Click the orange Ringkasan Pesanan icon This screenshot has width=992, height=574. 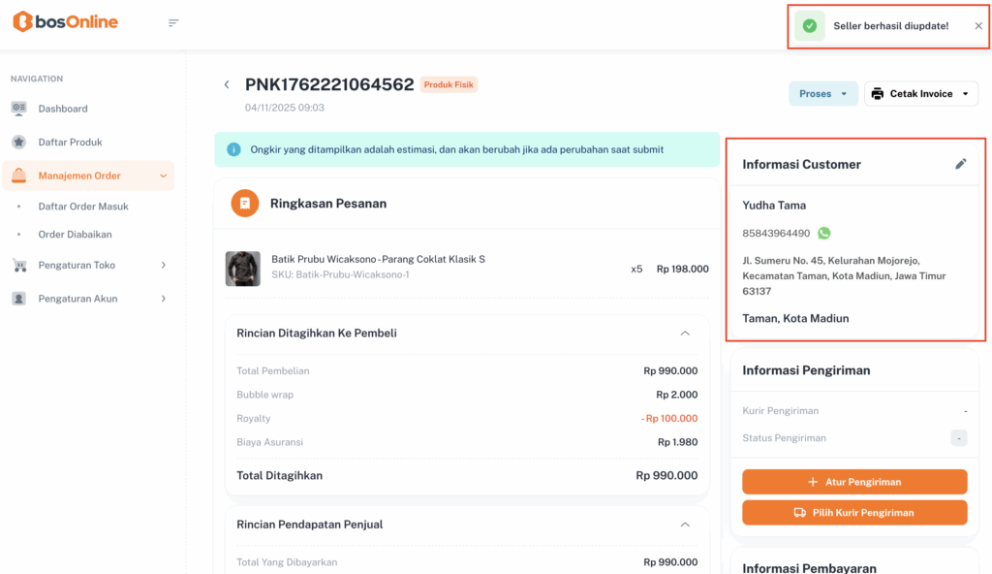pyautogui.click(x=245, y=204)
